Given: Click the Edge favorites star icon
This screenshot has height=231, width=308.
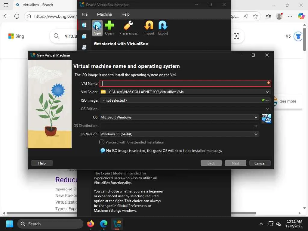Looking at the screenshot, I should pyautogui.click(x=255, y=16).
